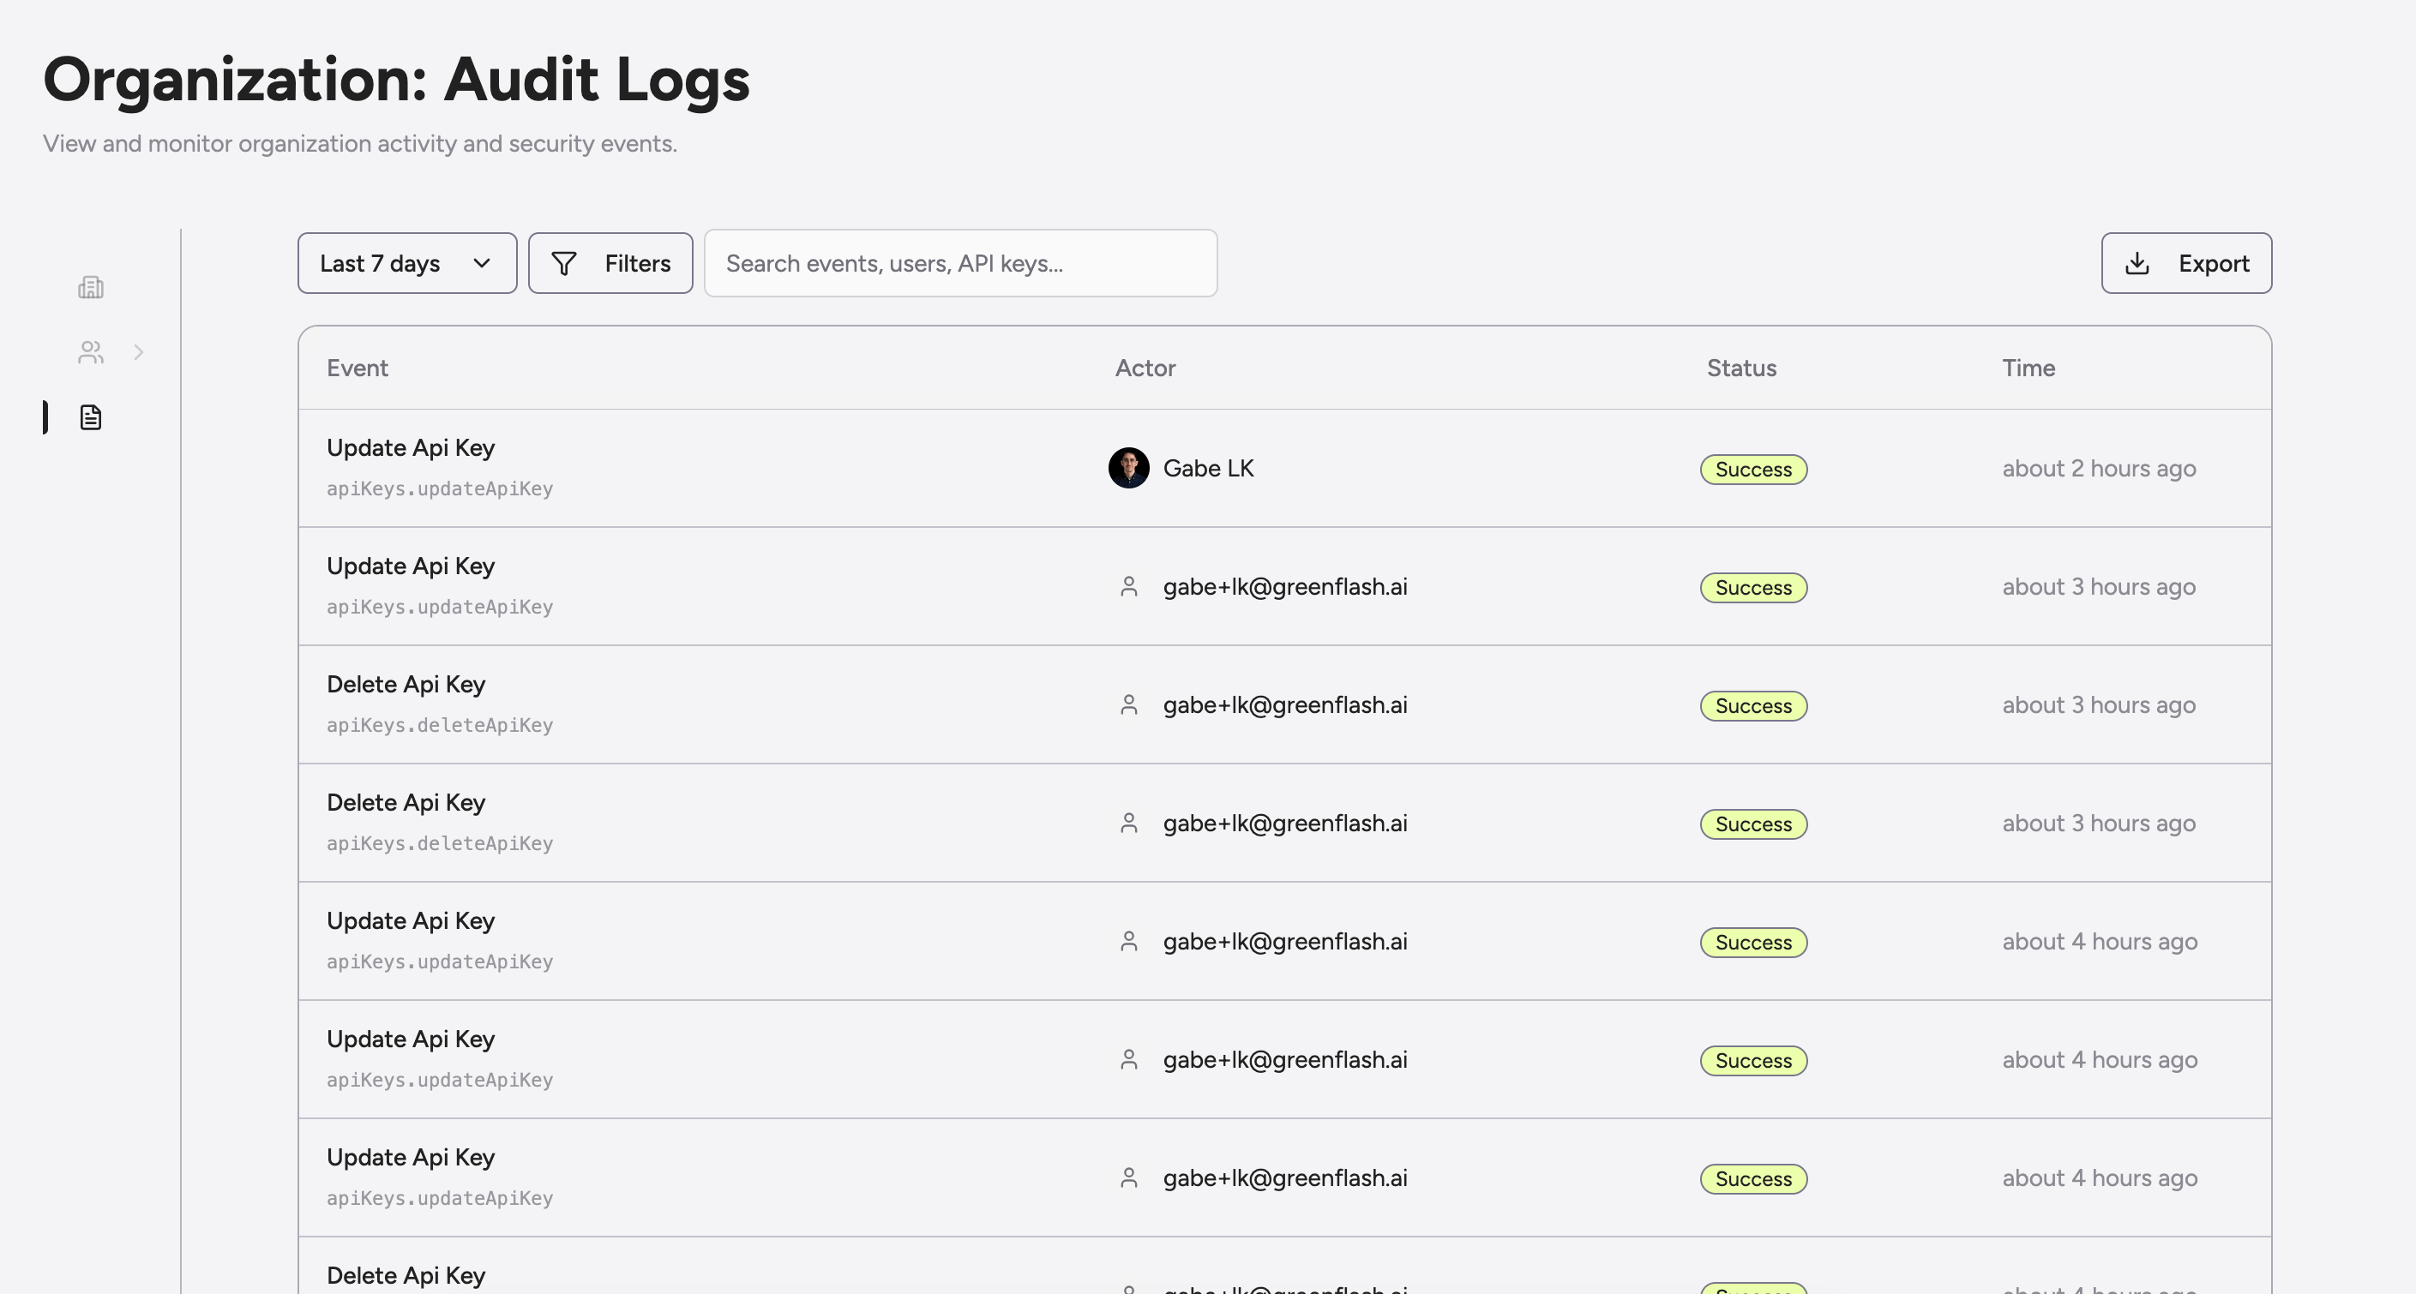Click timestamp in last visible Update Api Key row
Viewport: 2416px width, 1294px height.
(x=2100, y=1177)
